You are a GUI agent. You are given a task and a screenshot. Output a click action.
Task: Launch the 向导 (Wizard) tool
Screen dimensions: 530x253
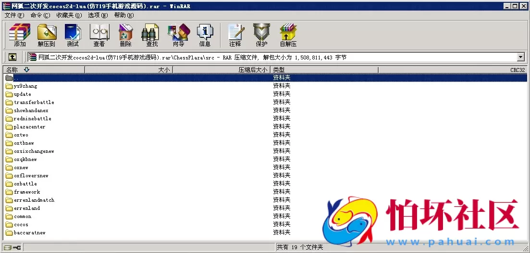(x=178, y=35)
